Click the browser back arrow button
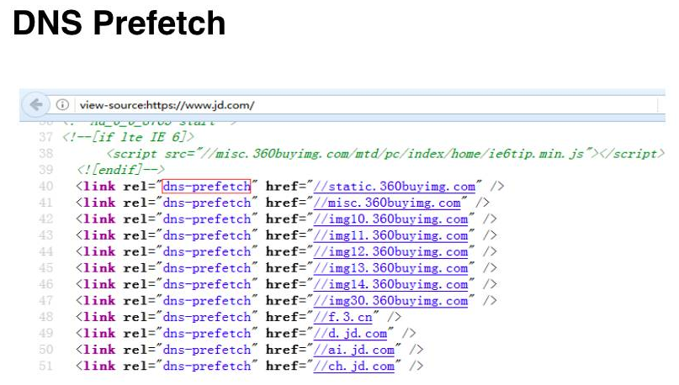 (x=36, y=104)
